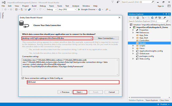Click the Save All toolbar icon
The image size is (172, 106).
29,10
